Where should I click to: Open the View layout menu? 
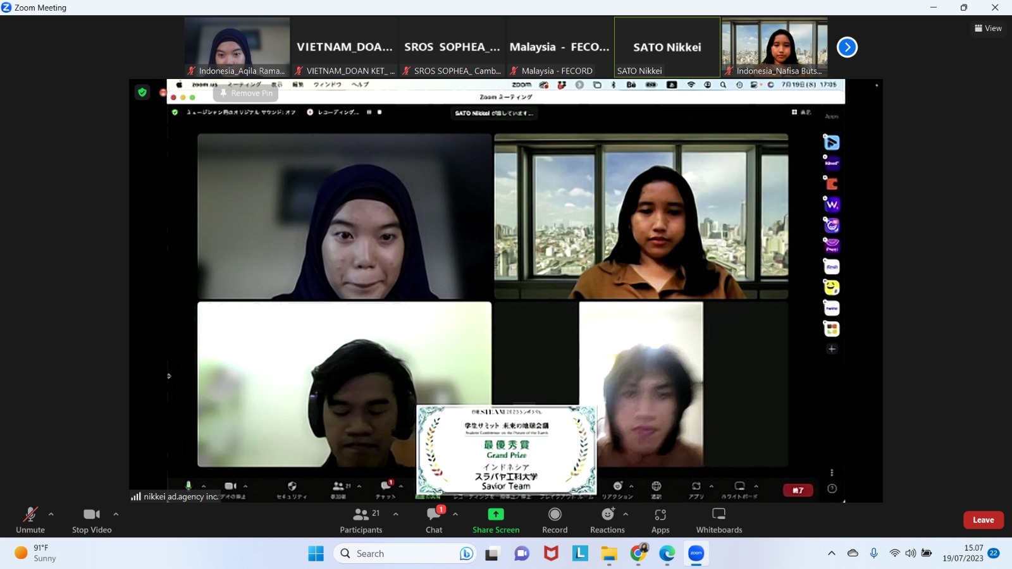coord(988,28)
